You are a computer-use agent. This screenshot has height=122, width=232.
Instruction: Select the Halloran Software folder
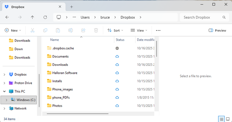click(65, 73)
